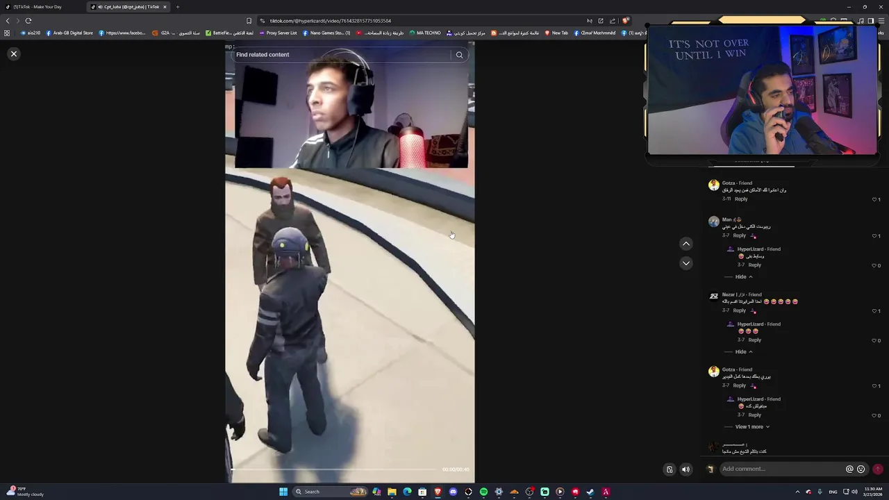The width and height of the screenshot is (889, 500).
Task: Open the New Tab bookmark
Action: (x=556, y=33)
